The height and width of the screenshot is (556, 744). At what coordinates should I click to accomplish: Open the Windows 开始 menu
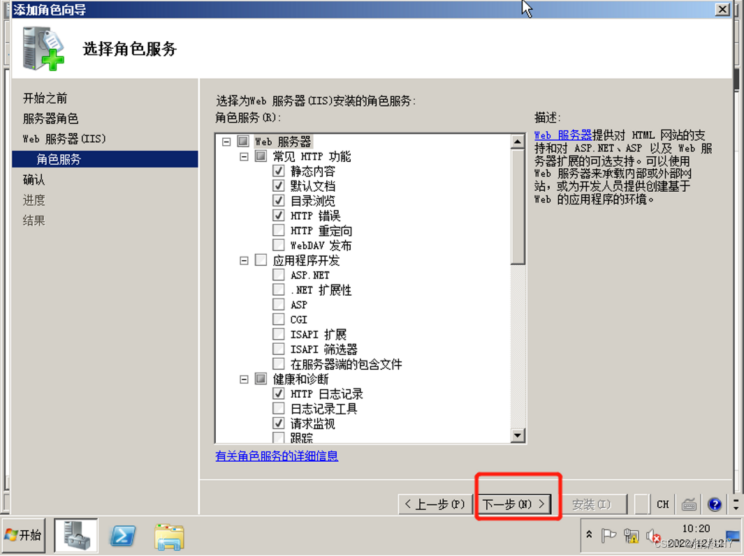click(x=24, y=536)
